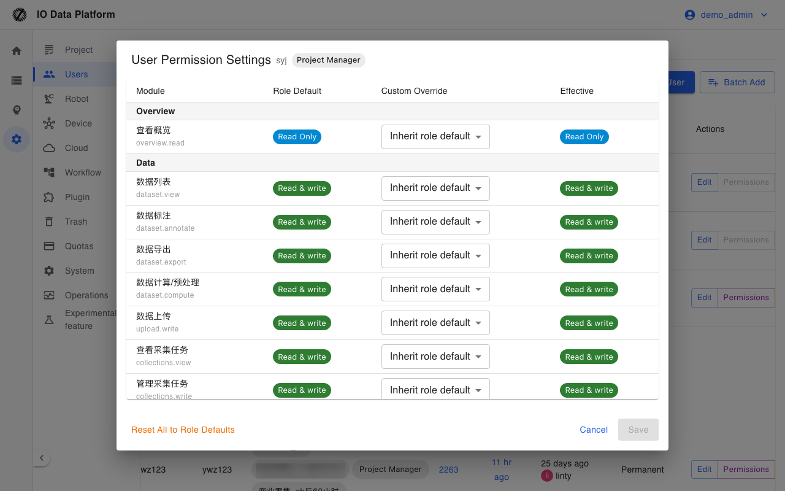Click the Project Manager chip in dialog header
Image resolution: width=785 pixels, height=491 pixels.
328,60
